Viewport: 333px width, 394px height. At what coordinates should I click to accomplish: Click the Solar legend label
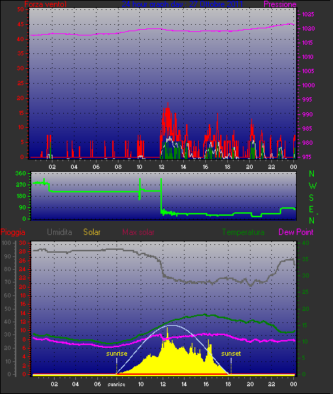[x=92, y=232]
